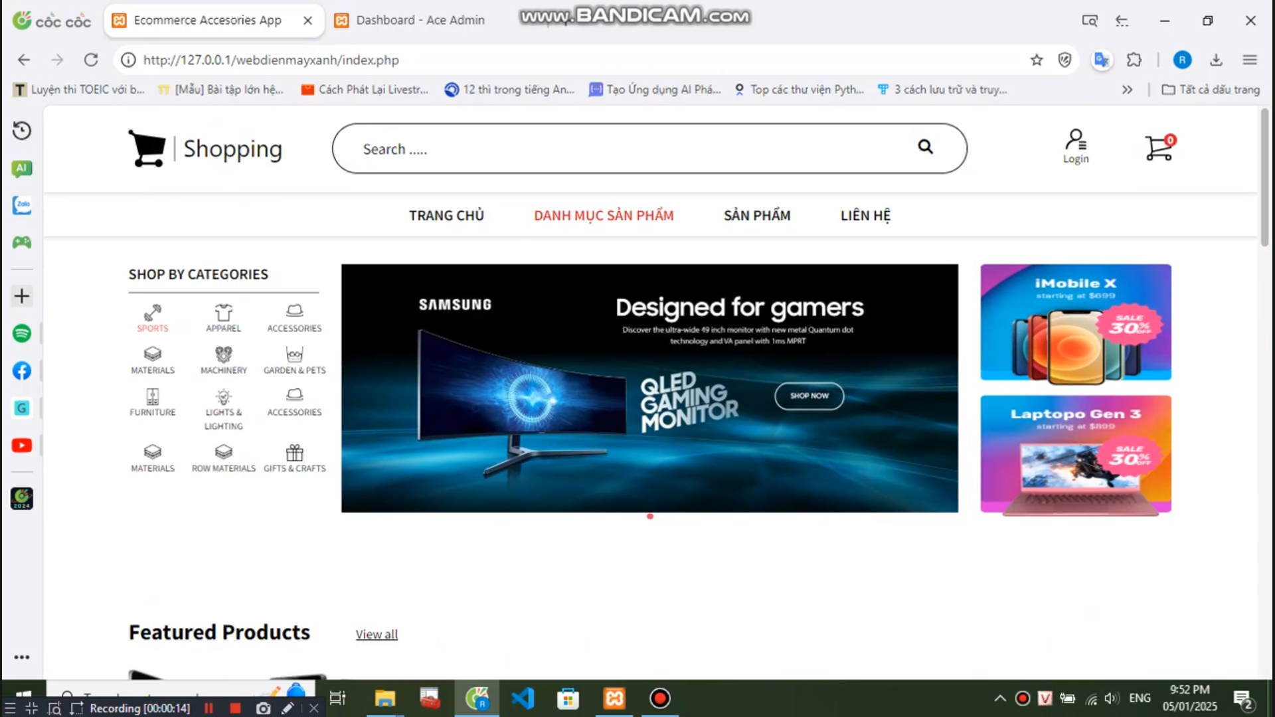Image resolution: width=1275 pixels, height=717 pixels.
Task: Open the browser sidebar history icon
Action: pos(22,131)
